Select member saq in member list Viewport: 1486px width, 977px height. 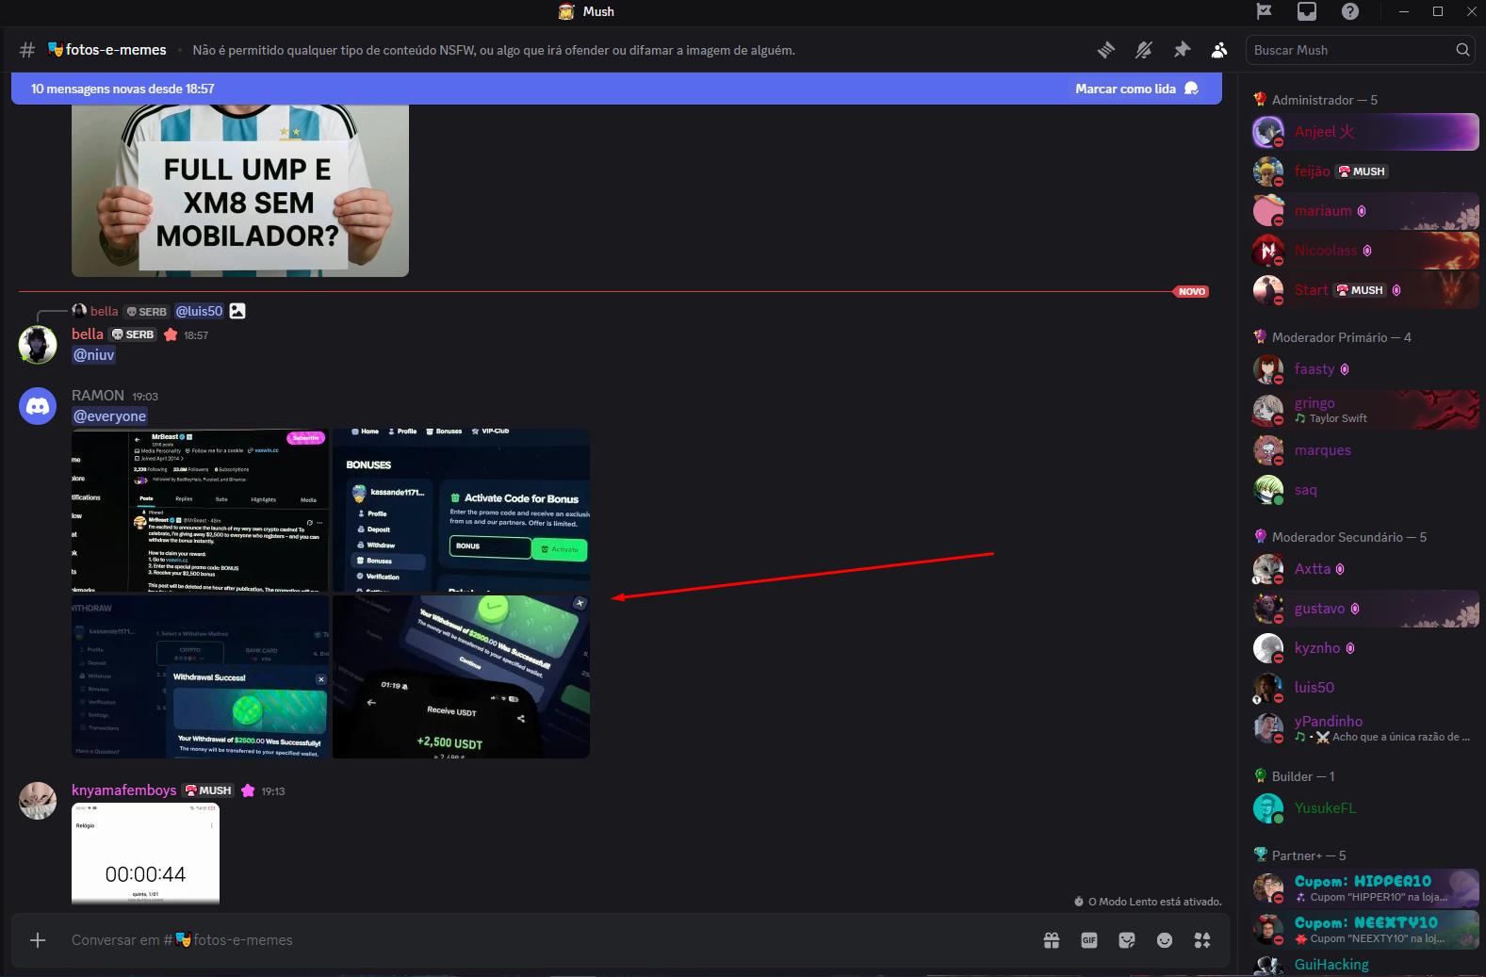[1365, 490]
